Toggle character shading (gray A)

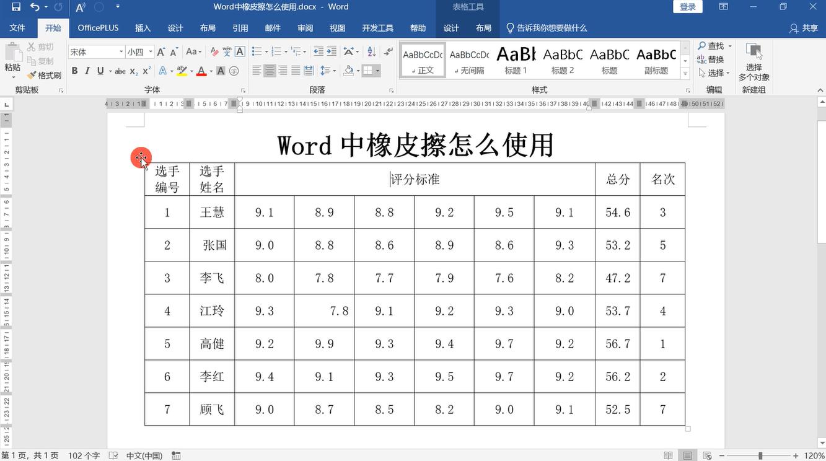(221, 71)
